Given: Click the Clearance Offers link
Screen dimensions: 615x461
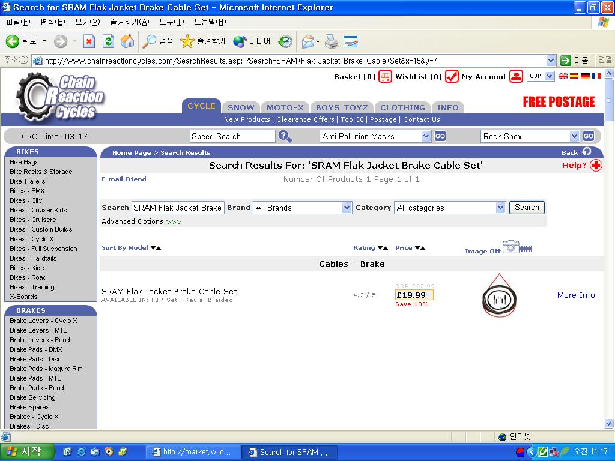Looking at the screenshot, I should 305,119.
